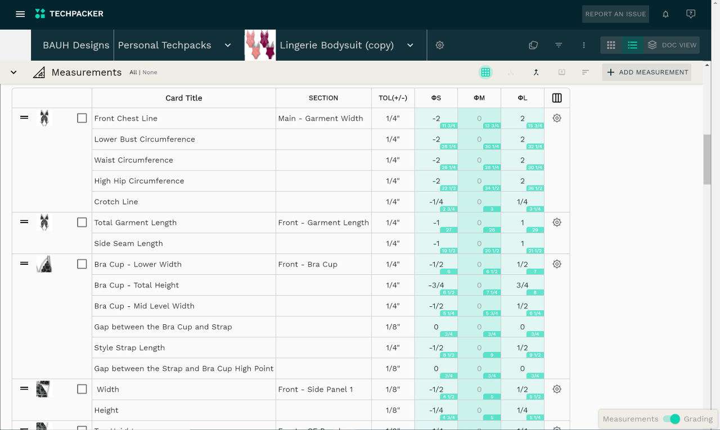Click the SECTION column header
This screenshot has width=720, height=430.
pos(323,98)
